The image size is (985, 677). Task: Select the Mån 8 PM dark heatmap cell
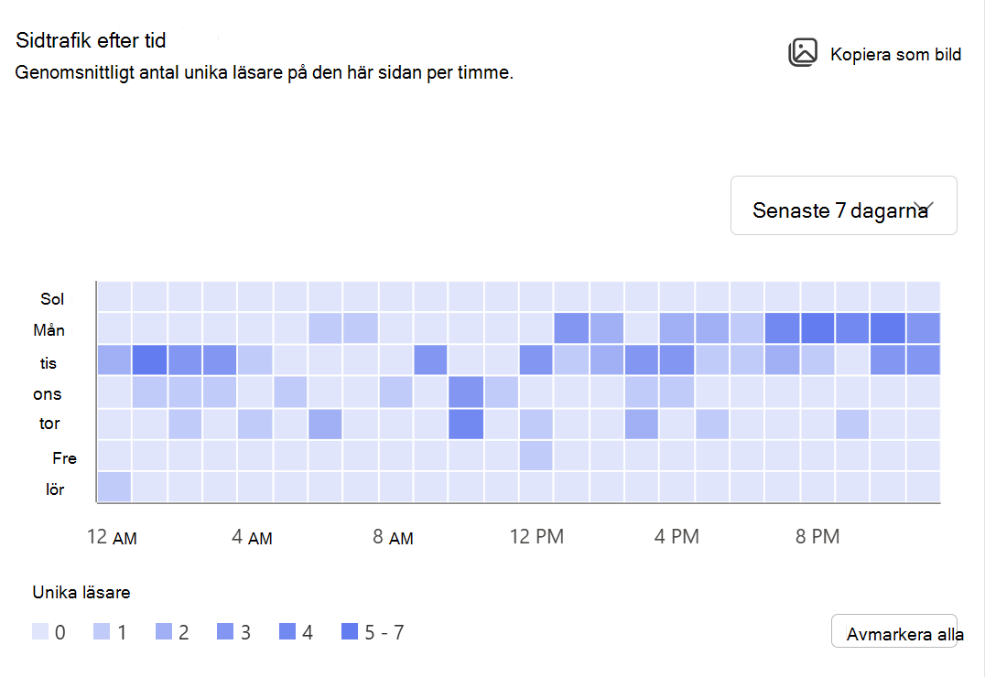point(817,328)
